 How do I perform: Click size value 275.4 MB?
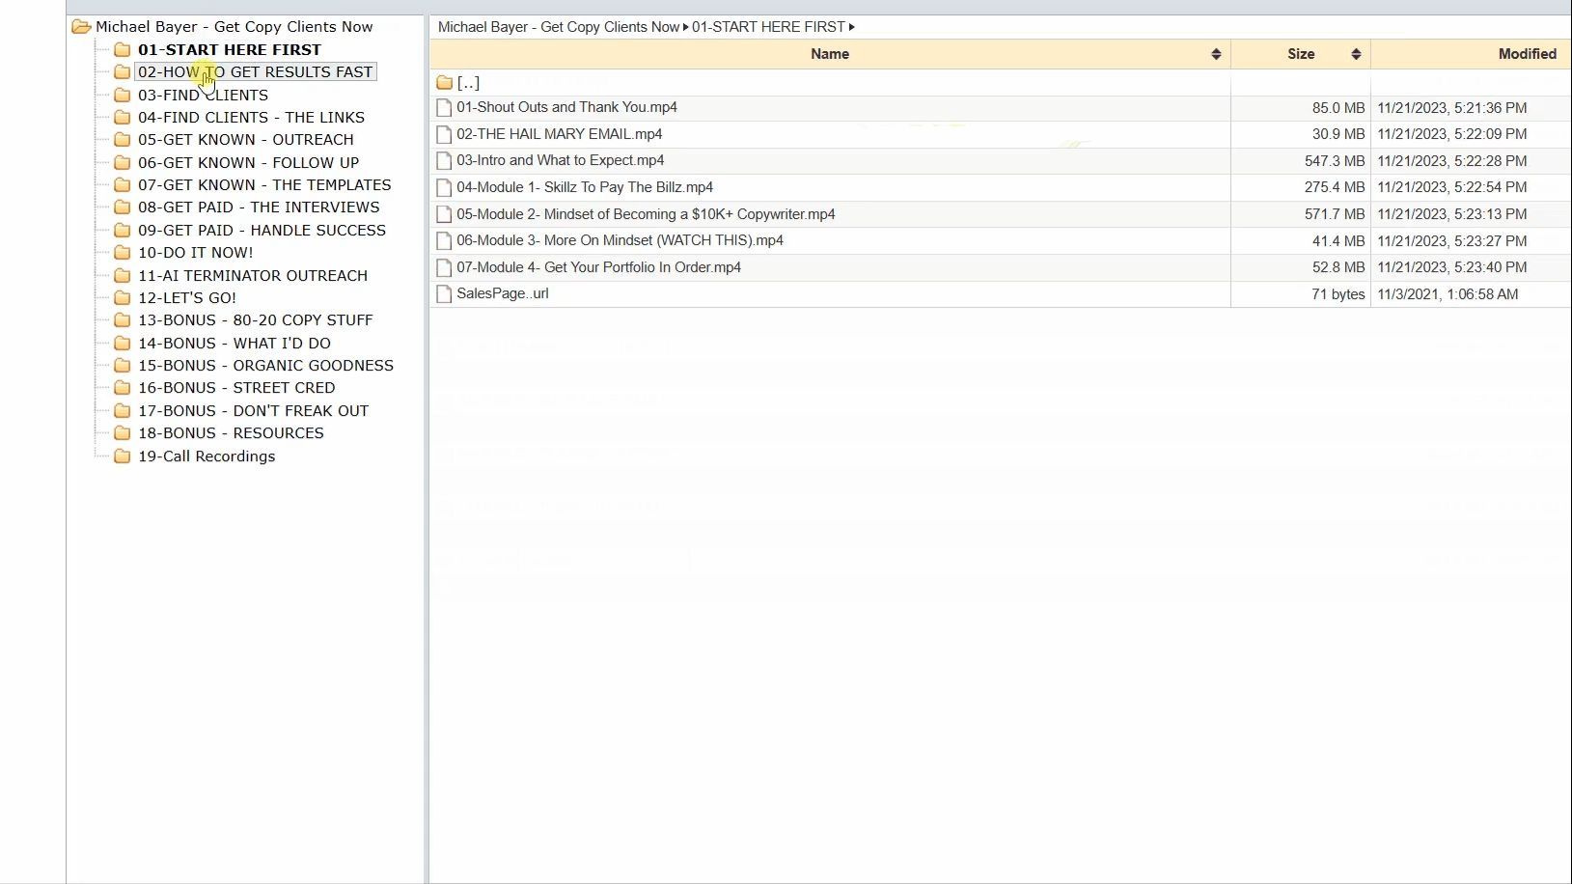tap(1335, 187)
